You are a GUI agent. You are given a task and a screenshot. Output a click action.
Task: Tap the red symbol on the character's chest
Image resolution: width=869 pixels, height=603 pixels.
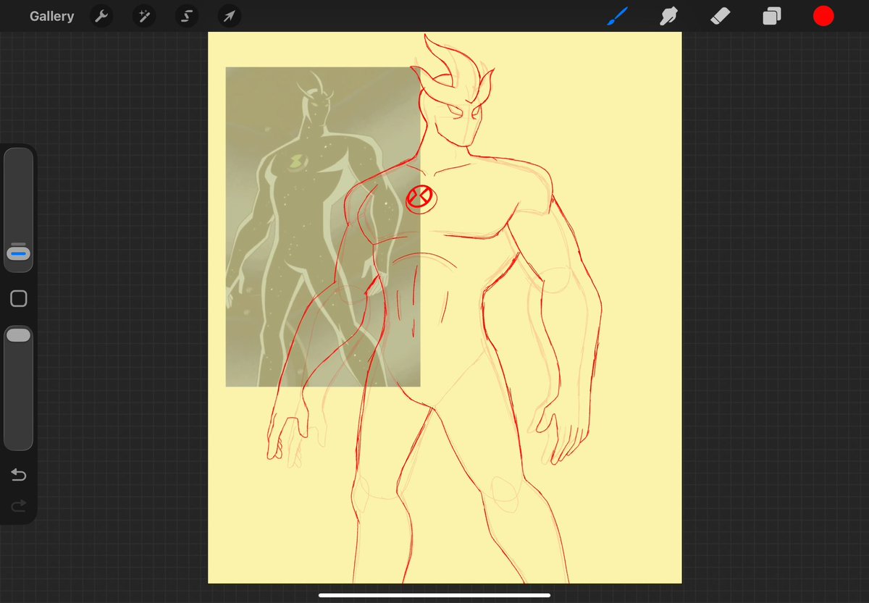click(x=421, y=198)
